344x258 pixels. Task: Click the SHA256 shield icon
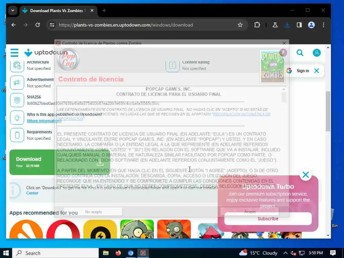[17, 100]
